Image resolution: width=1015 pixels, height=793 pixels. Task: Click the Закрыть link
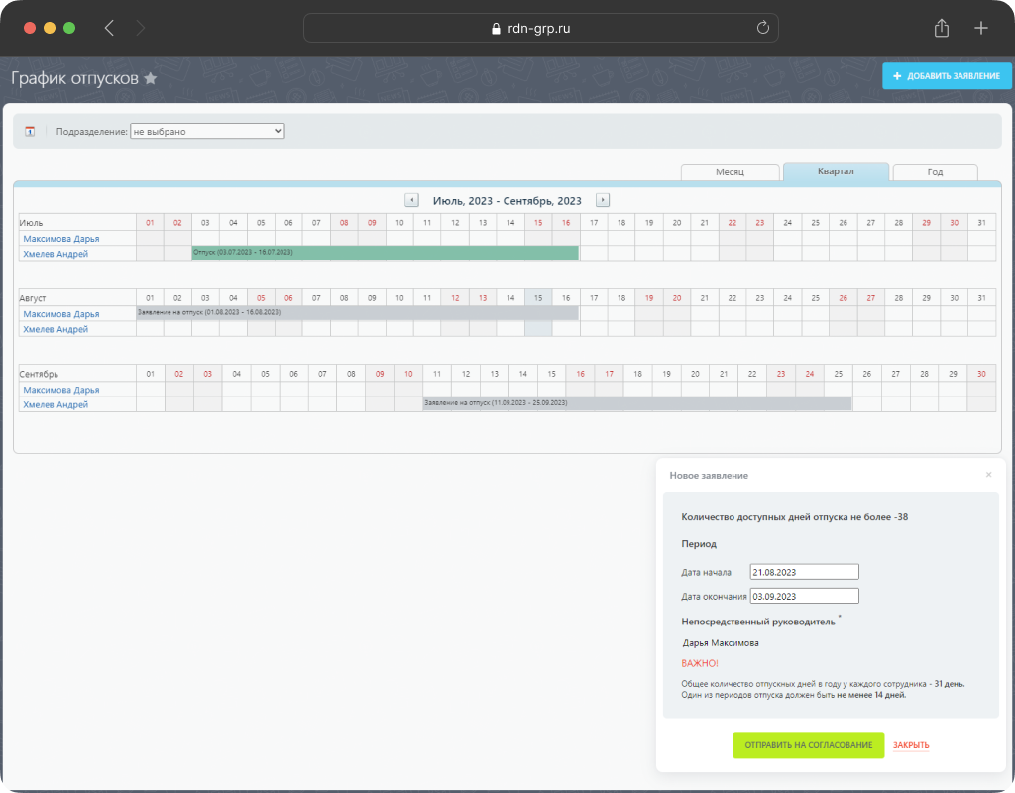pos(911,745)
